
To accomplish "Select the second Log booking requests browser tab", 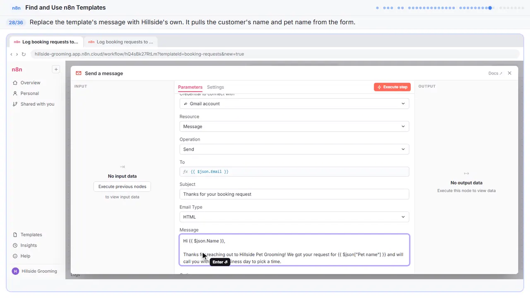I will point(120,42).
